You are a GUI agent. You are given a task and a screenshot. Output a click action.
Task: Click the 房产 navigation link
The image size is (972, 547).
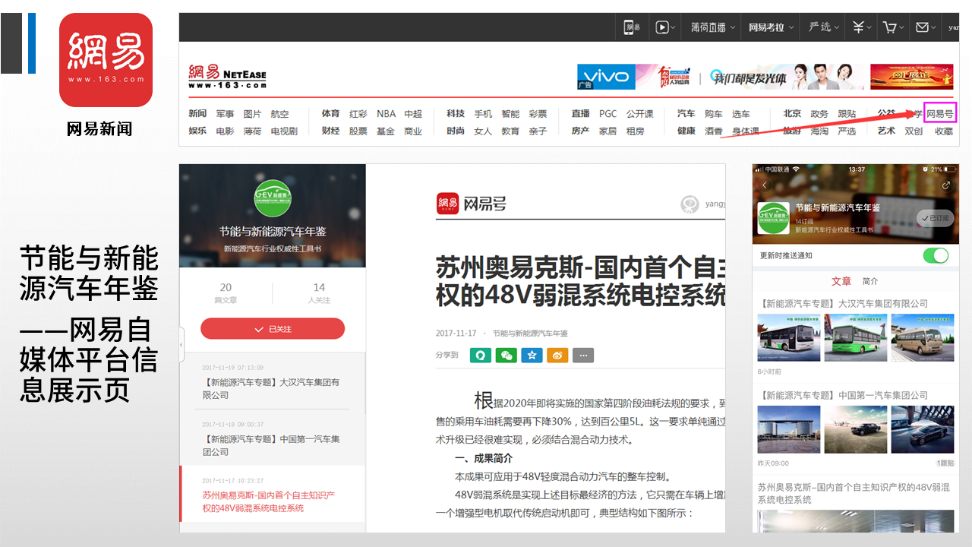(580, 131)
